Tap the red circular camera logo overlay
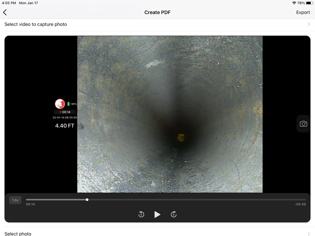 click(60, 104)
